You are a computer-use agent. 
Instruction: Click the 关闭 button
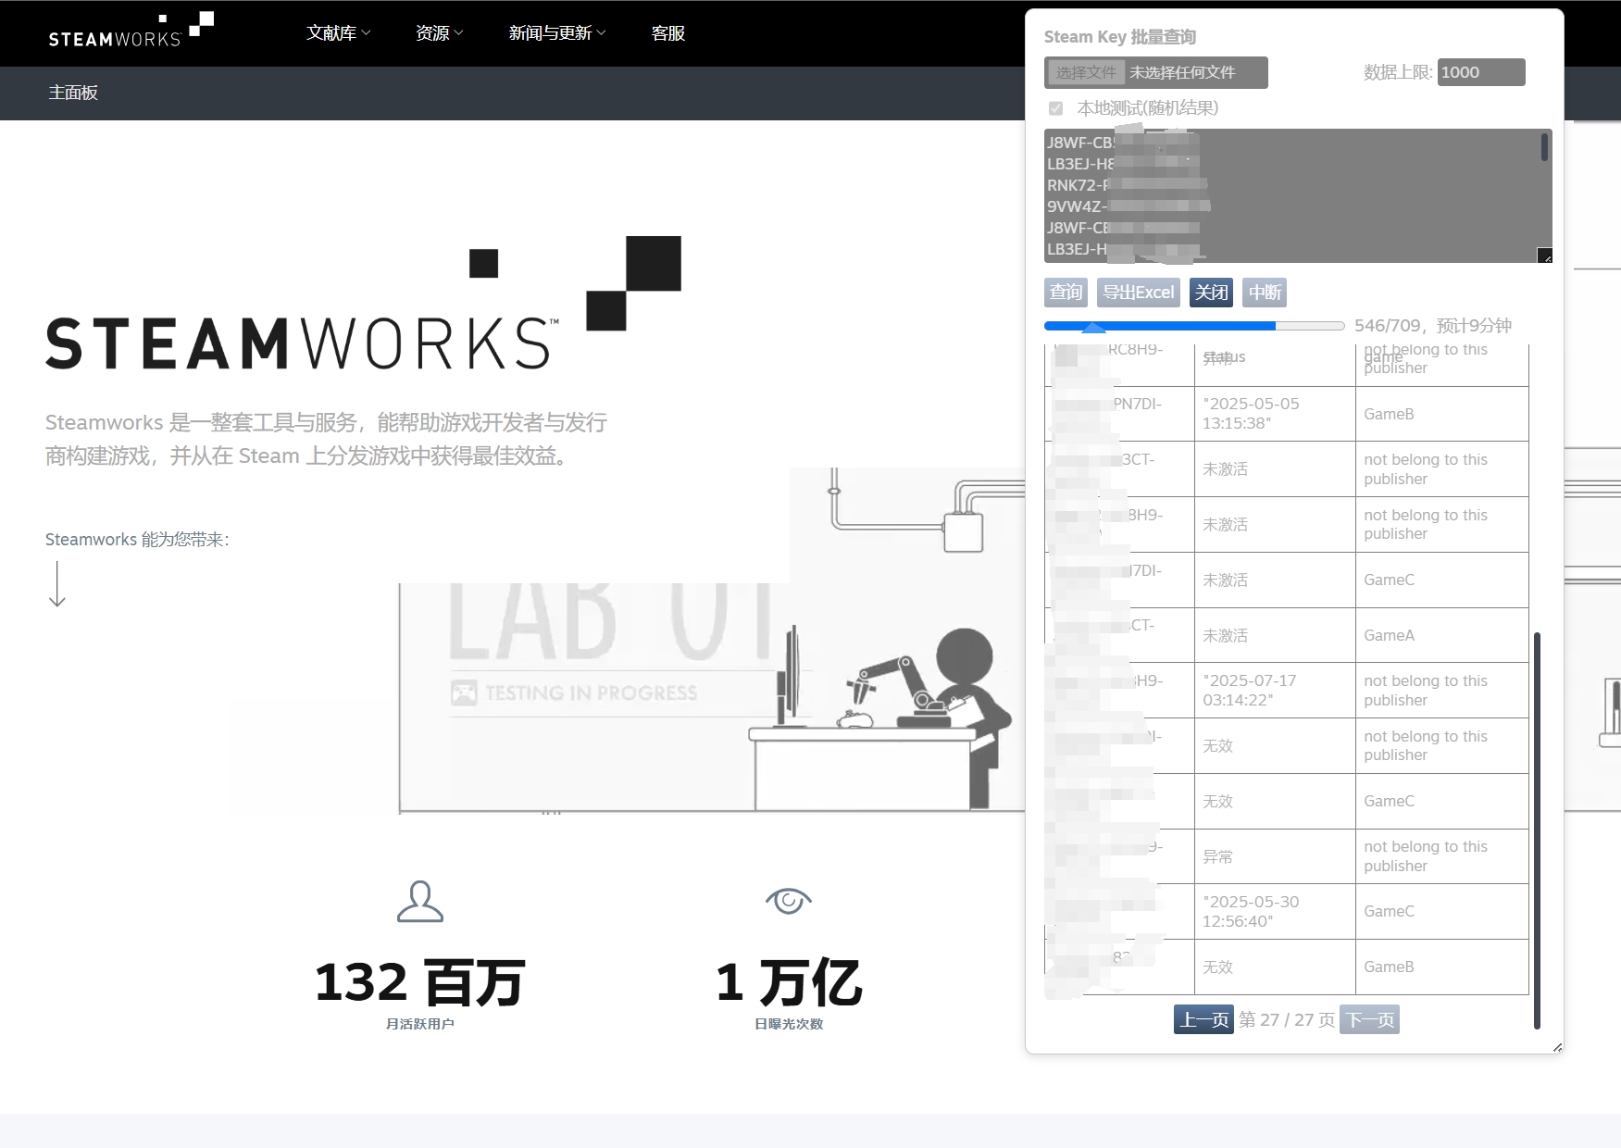[1211, 293]
